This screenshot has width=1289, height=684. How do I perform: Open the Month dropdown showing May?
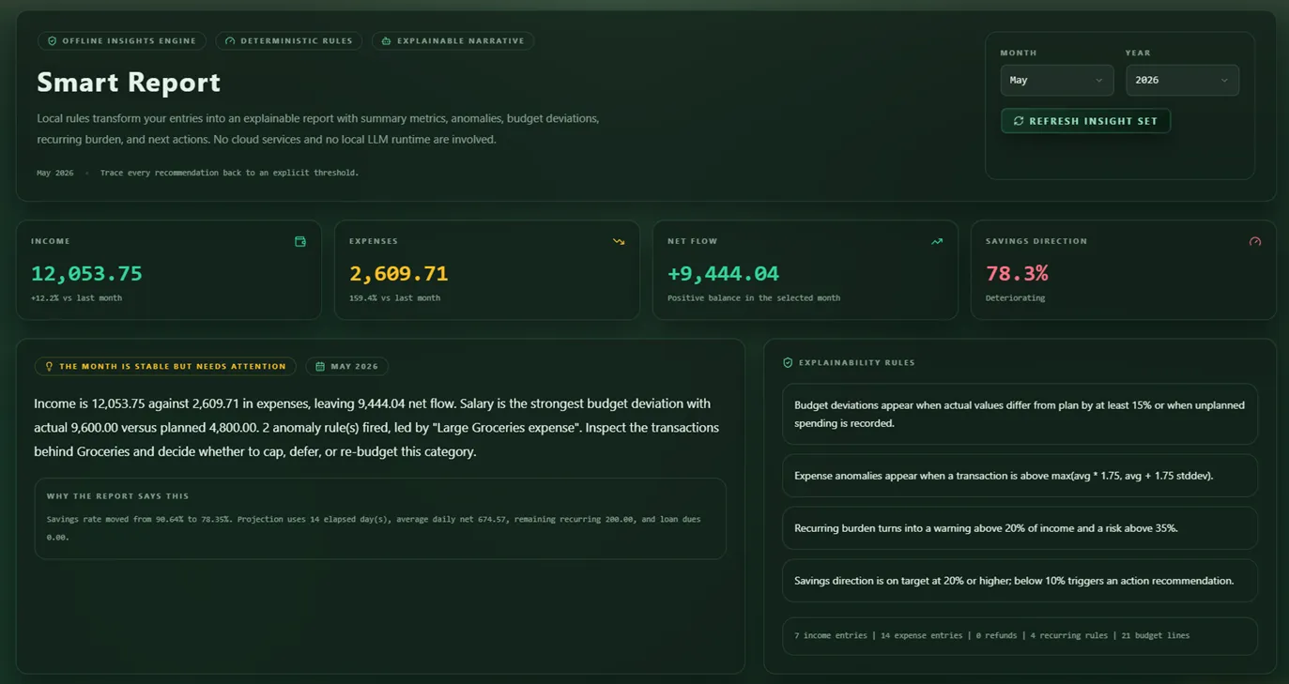click(x=1057, y=80)
